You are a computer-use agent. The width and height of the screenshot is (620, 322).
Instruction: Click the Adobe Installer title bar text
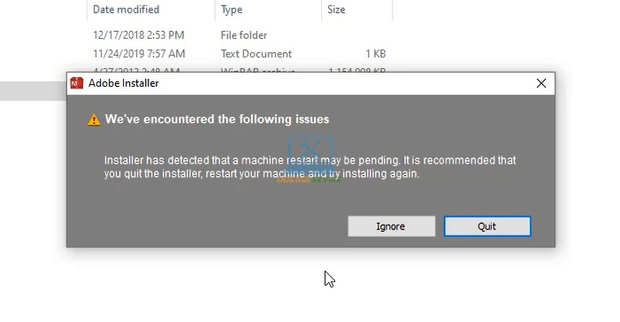click(123, 83)
